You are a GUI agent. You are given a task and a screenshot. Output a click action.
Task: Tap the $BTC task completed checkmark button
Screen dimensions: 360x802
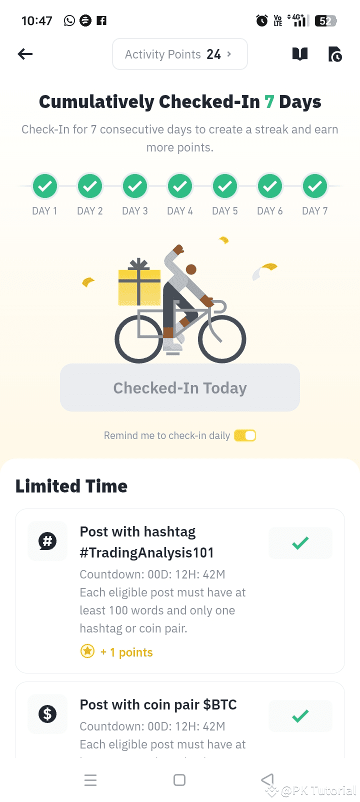click(300, 716)
